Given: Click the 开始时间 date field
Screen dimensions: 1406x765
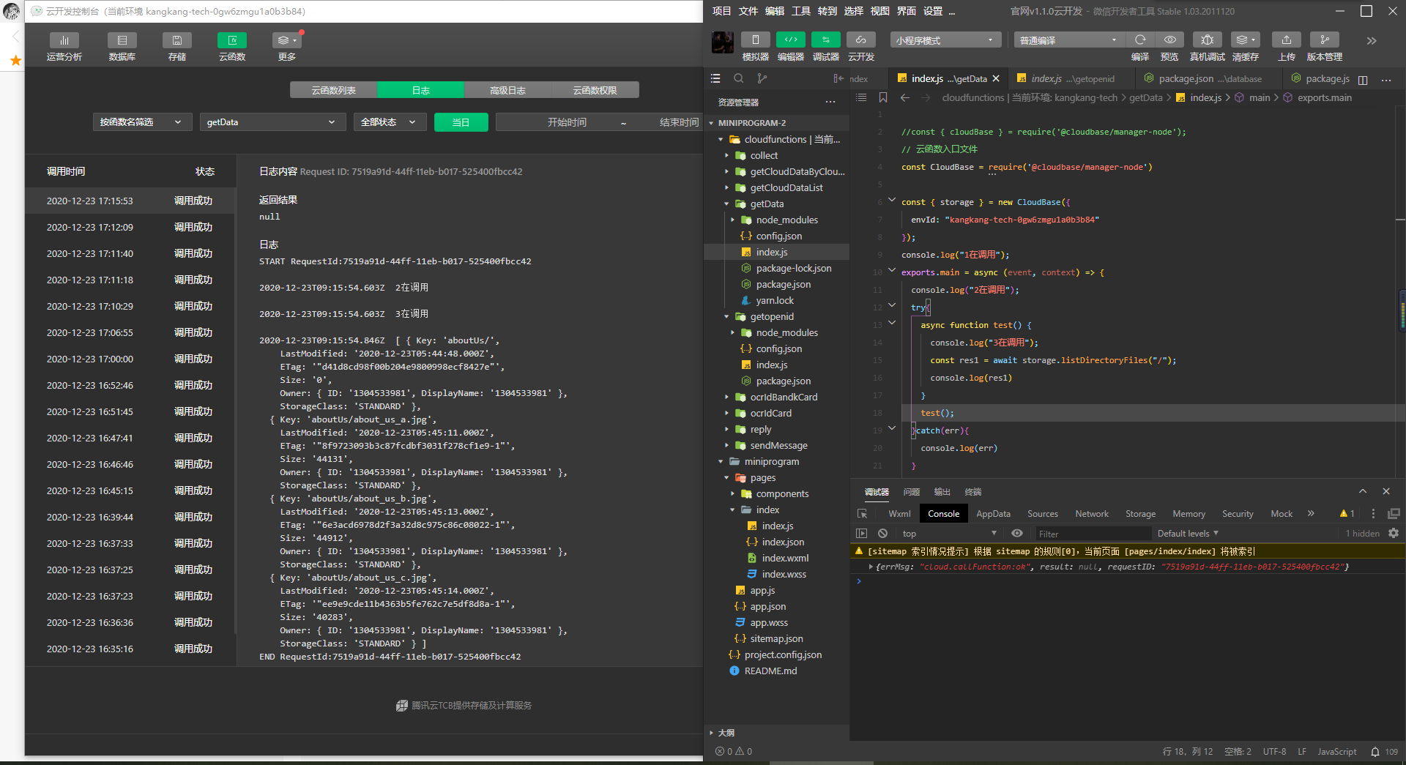Looking at the screenshot, I should [x=567, y=122].
